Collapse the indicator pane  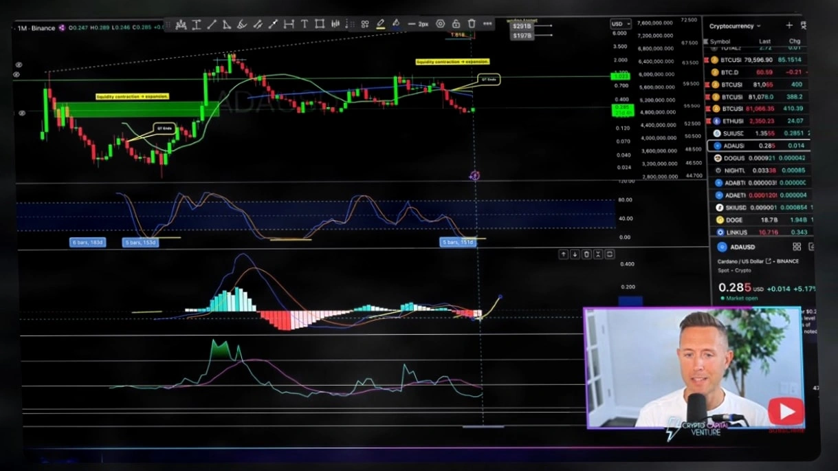pyautogui.click(x=598, y=254)
